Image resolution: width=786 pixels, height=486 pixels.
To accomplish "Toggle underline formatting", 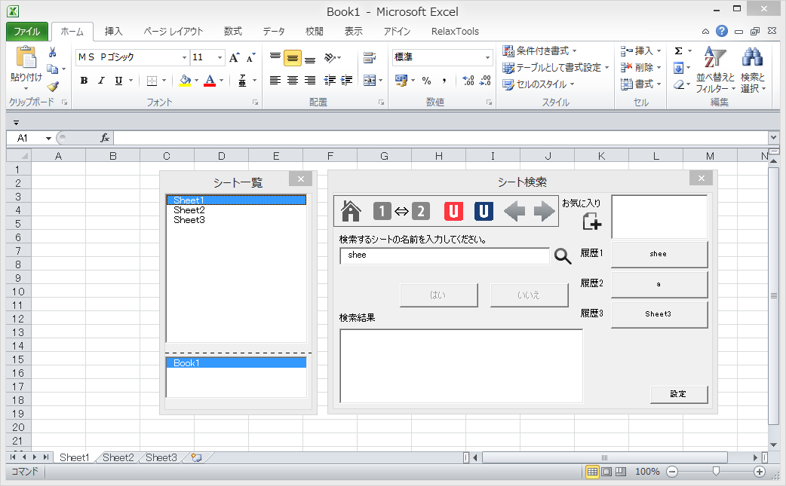I will tap(117, 81).
